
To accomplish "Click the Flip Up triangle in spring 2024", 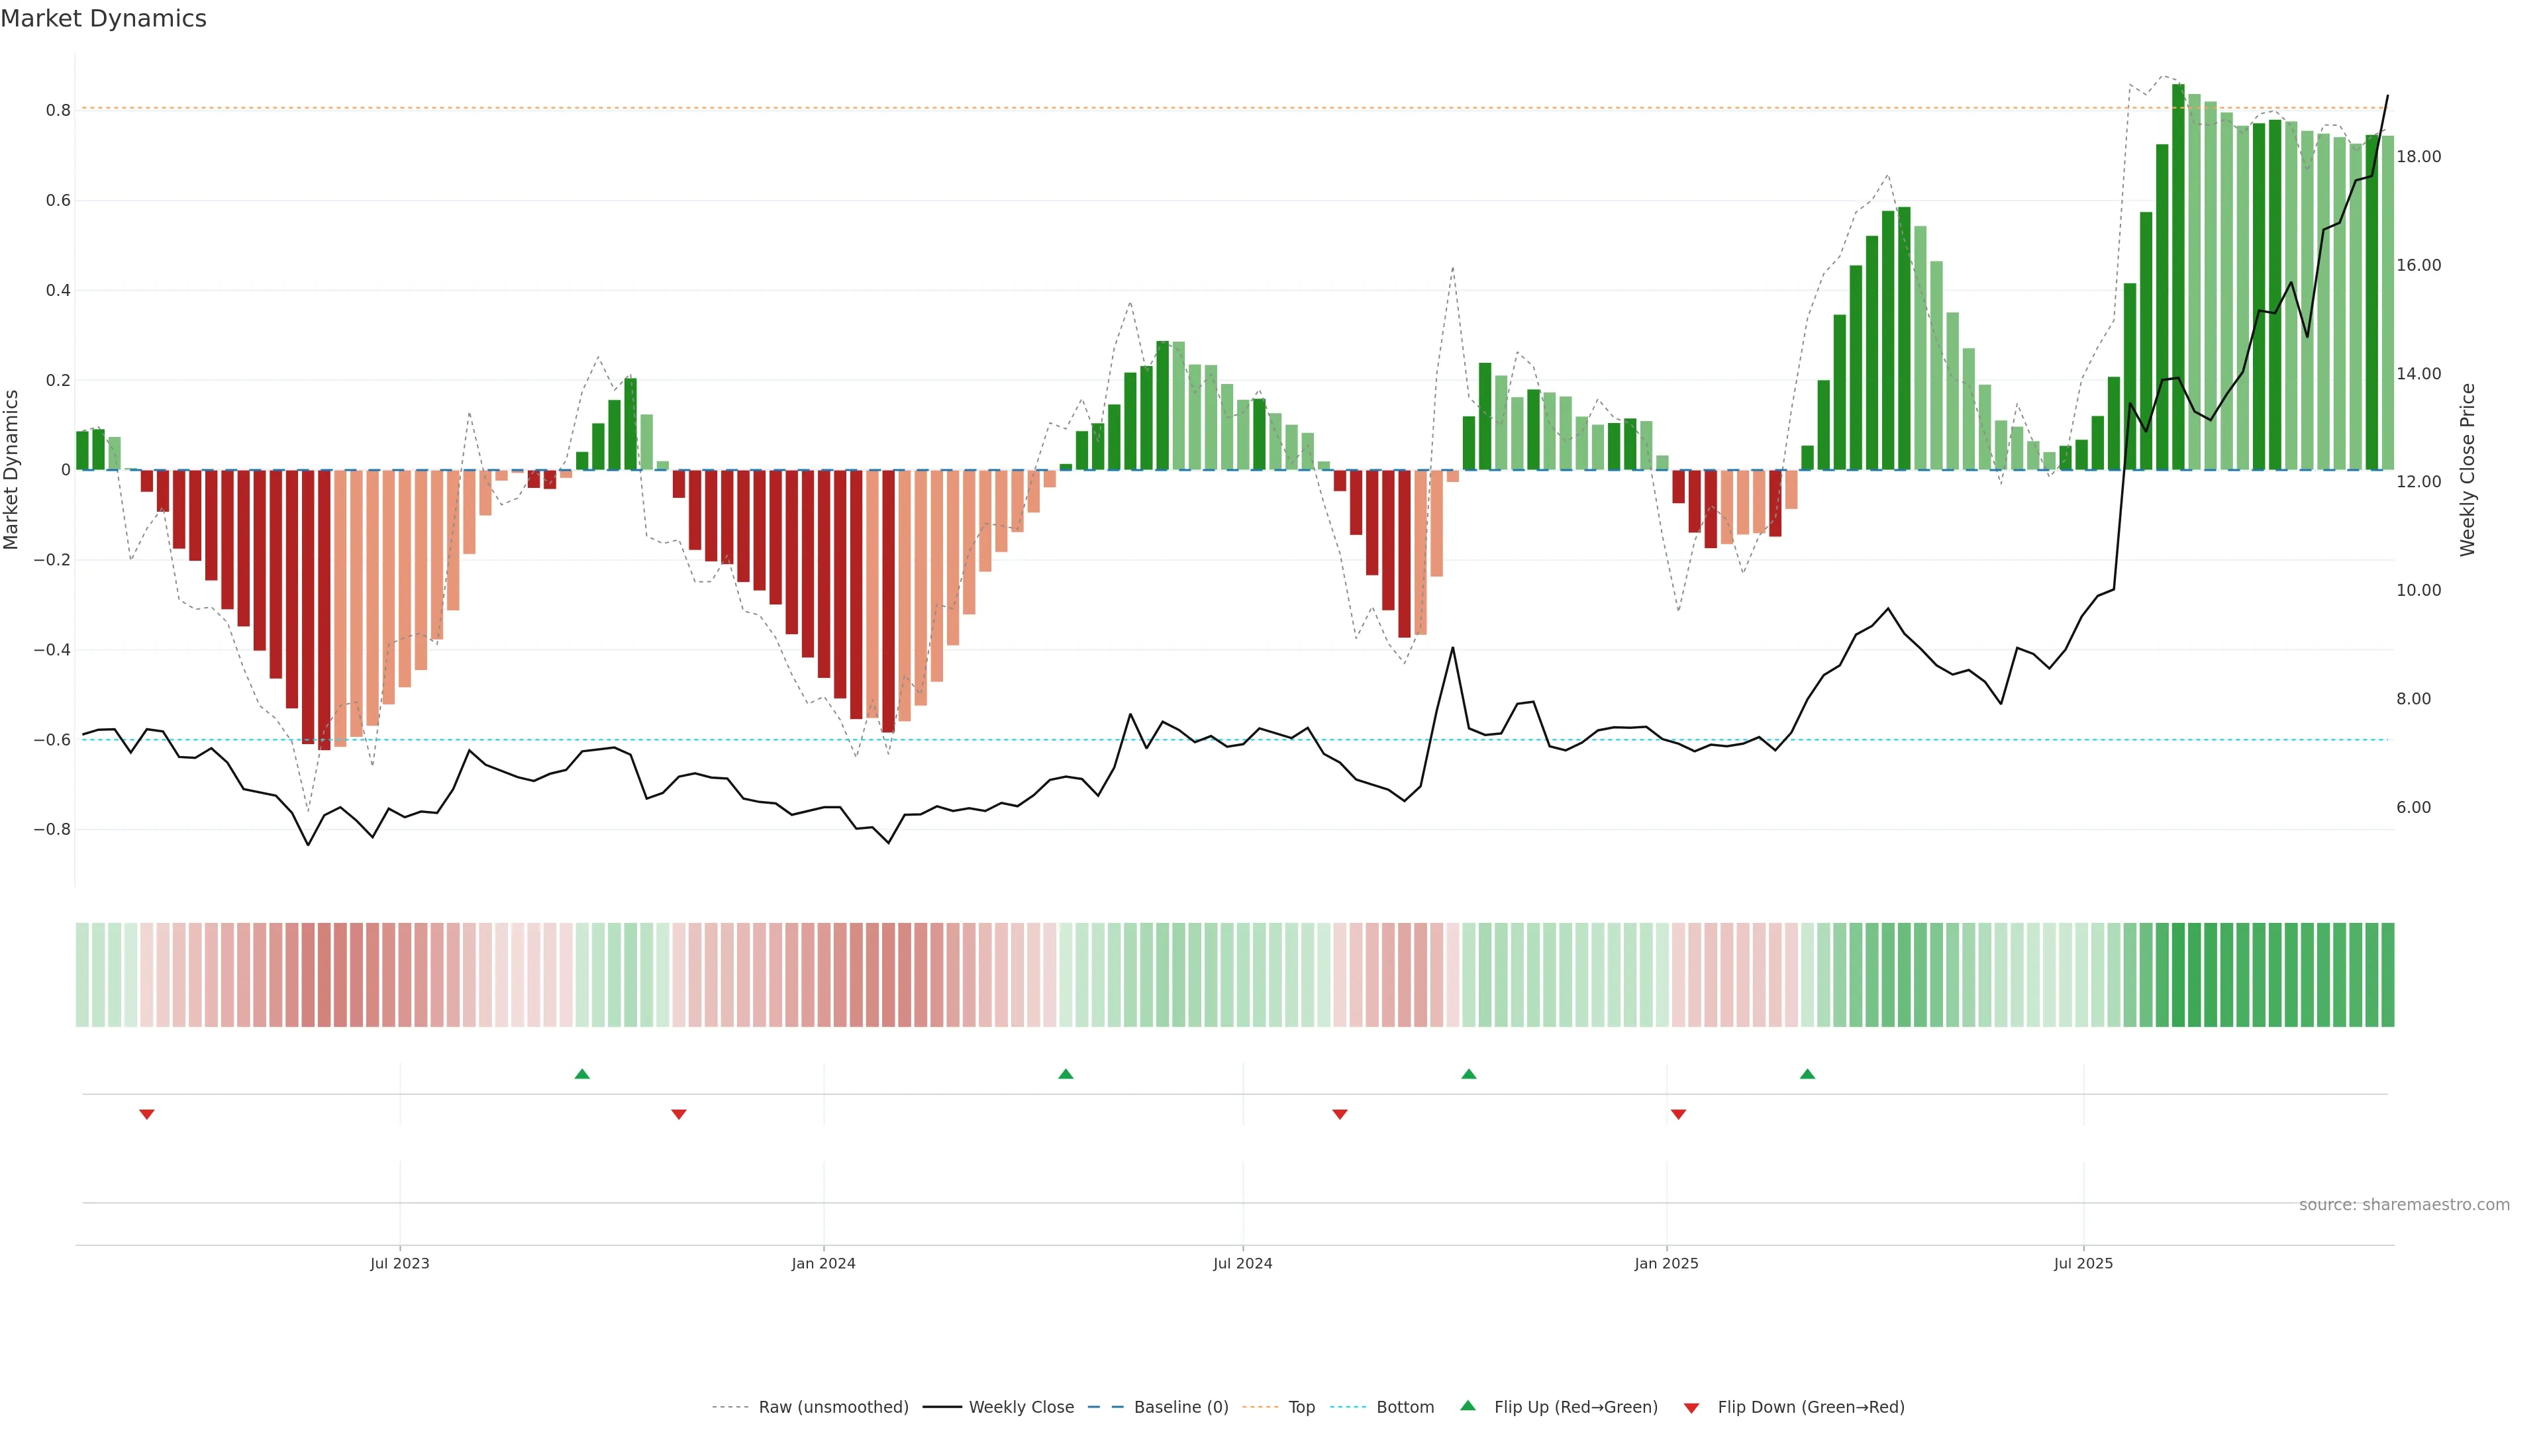I will (1065, 1074).
